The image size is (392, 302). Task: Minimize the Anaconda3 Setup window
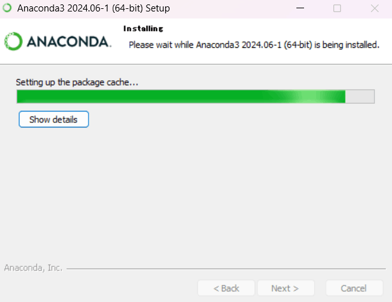tap(300, 8)
